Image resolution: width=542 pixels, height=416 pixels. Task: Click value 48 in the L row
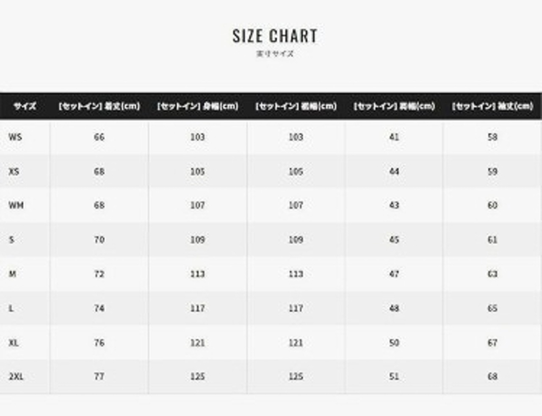click(394, 308)
